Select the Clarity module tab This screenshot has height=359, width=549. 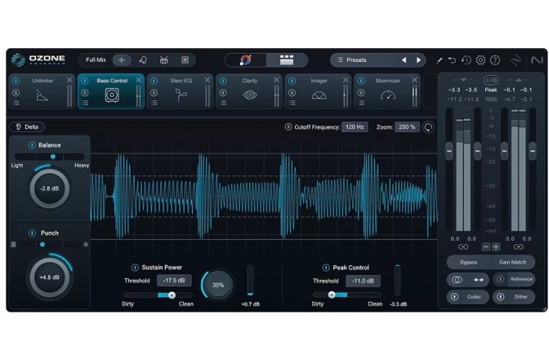tap(249, 91)
